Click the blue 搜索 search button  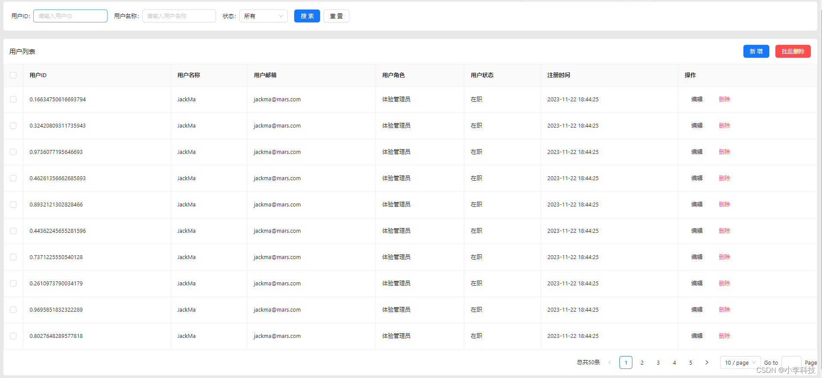(307, 16)
